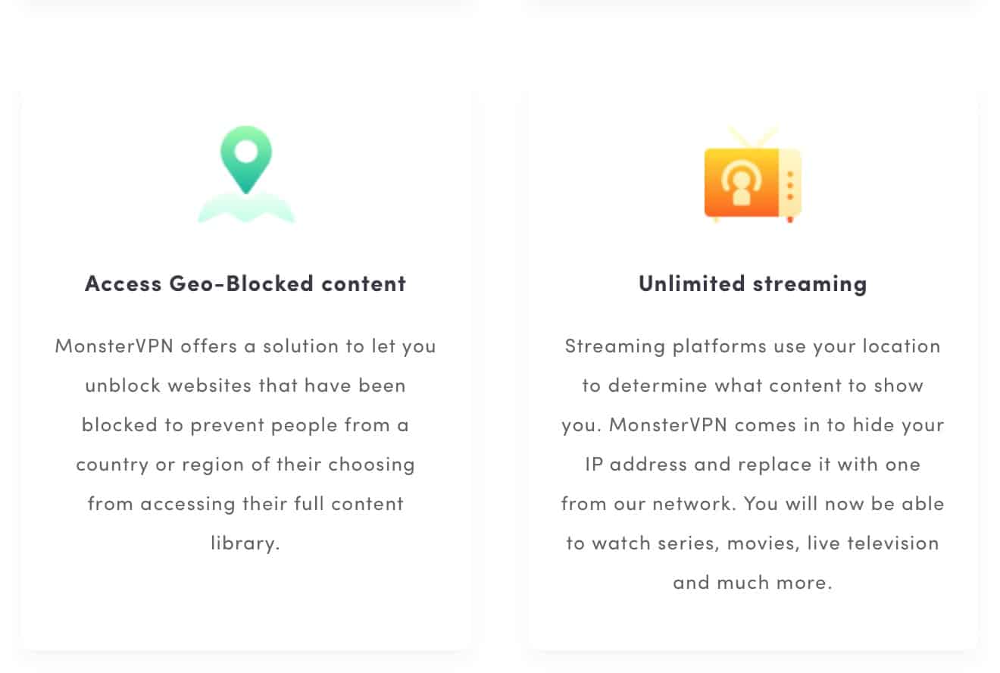
Task: Click 'MonsterVPN' in the streaming description
Action: pyautogui.click(x=669, y=424)
